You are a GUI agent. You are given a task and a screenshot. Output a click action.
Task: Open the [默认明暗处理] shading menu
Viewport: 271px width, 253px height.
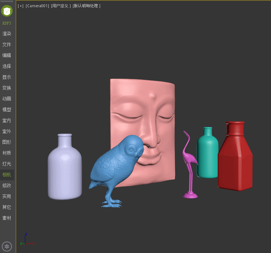point(86,6)
